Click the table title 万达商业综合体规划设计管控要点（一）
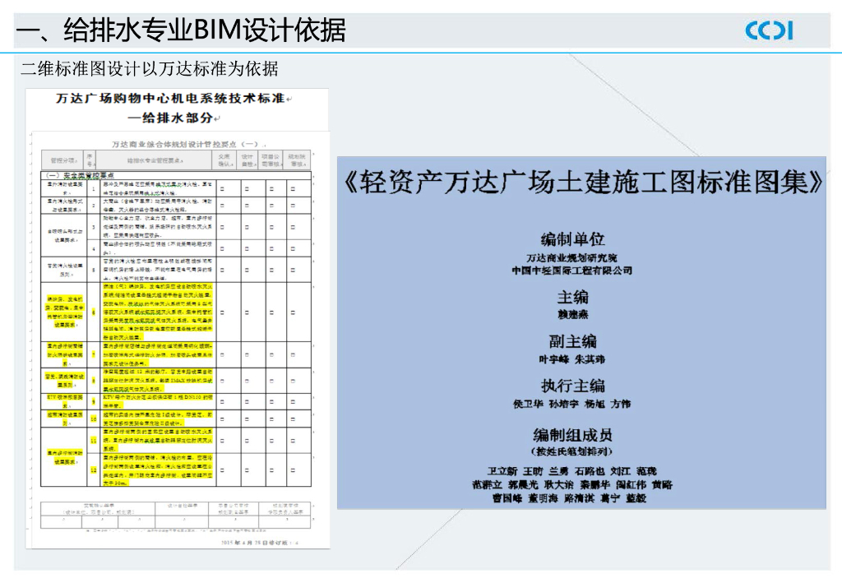This screenshot has width=842, height=583. coord(185,145)
